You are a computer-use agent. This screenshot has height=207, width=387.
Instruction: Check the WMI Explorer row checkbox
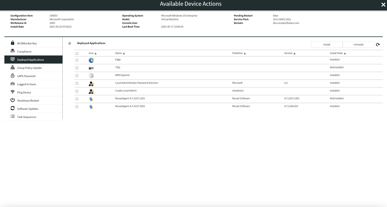tap(77, 76)
